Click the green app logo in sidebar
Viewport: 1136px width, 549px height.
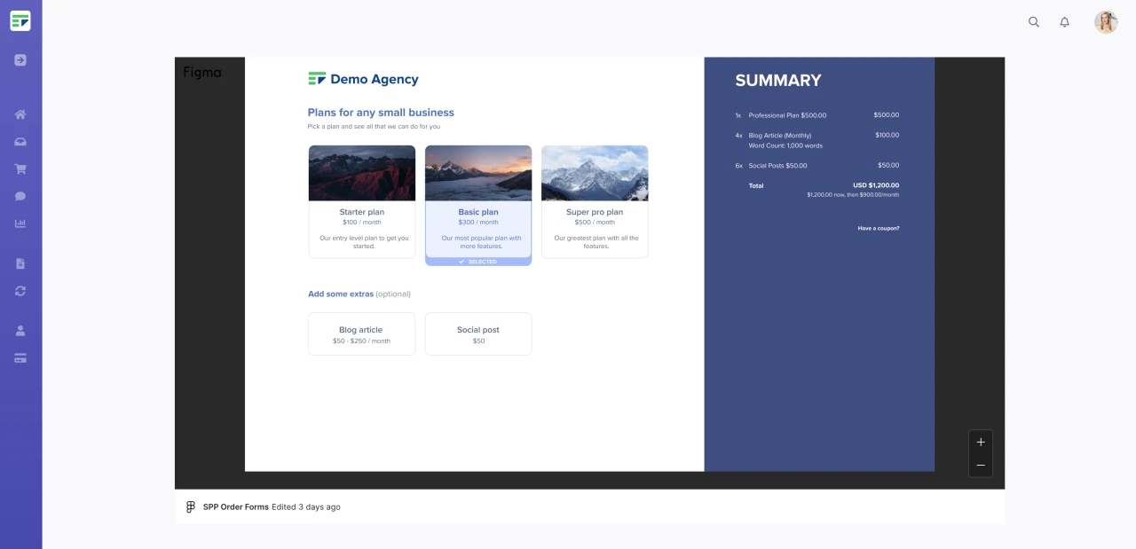20,20
